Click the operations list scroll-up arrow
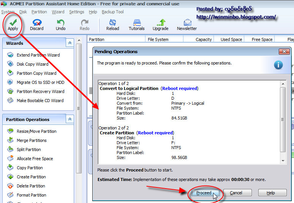Viewport: 294px width, 203px height. (283, 84)
